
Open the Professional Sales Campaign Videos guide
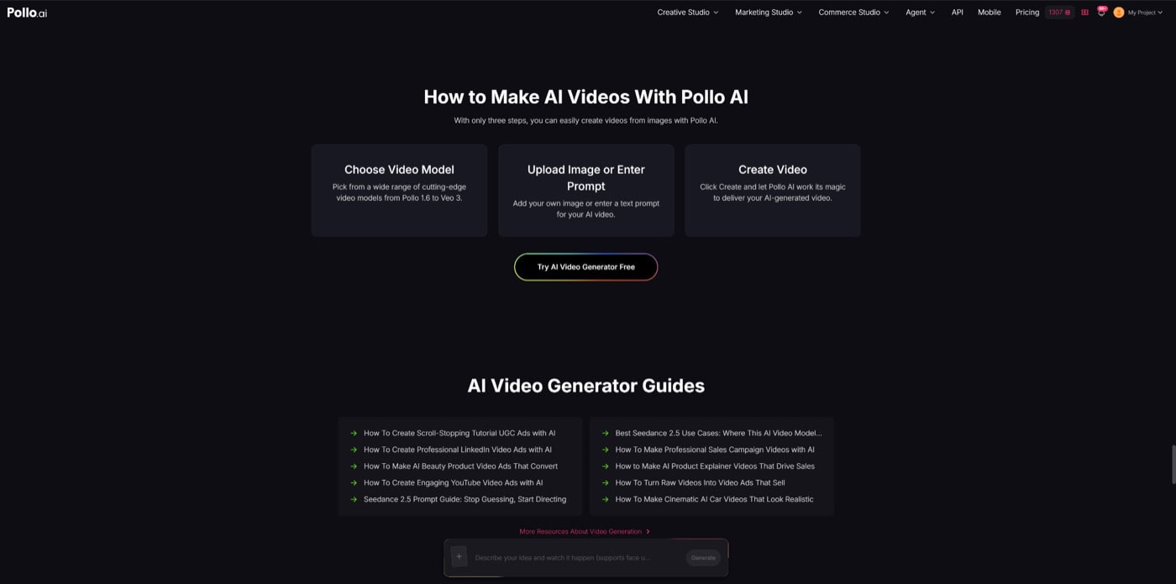(715, 450)
